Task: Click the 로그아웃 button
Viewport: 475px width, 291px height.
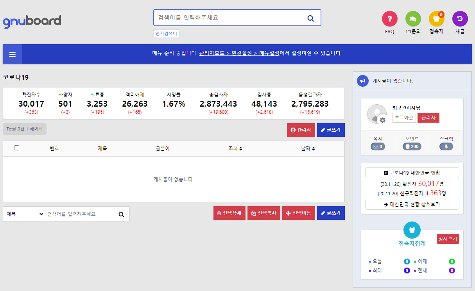Action: tap(404, 118)
